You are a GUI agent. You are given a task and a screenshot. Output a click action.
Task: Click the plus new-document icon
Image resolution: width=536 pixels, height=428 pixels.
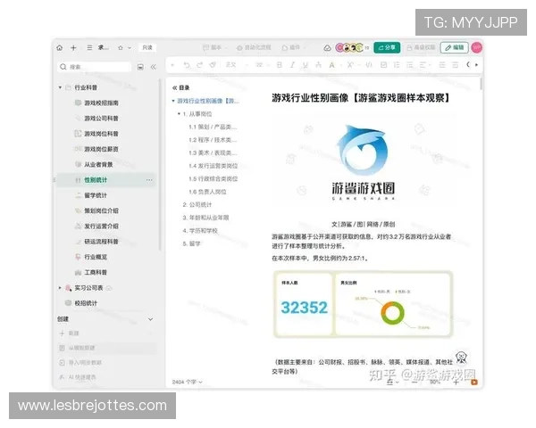(x=73, y=48)
